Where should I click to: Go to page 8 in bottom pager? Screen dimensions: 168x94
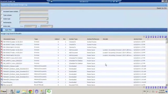click(160, 87)
